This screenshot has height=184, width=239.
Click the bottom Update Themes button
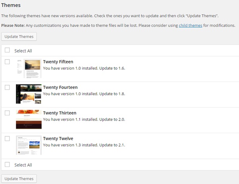coord(19,178)
